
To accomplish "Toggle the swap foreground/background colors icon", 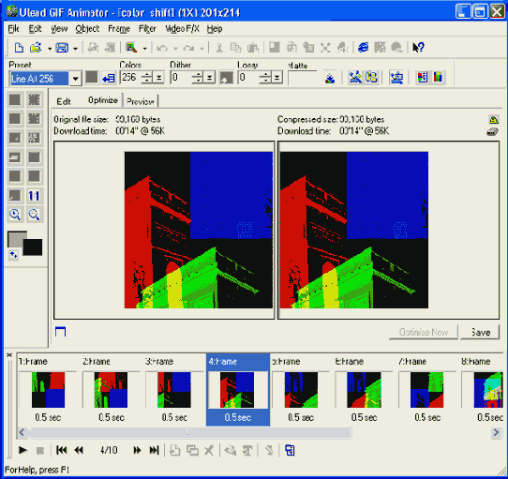I will pos(13,255).
